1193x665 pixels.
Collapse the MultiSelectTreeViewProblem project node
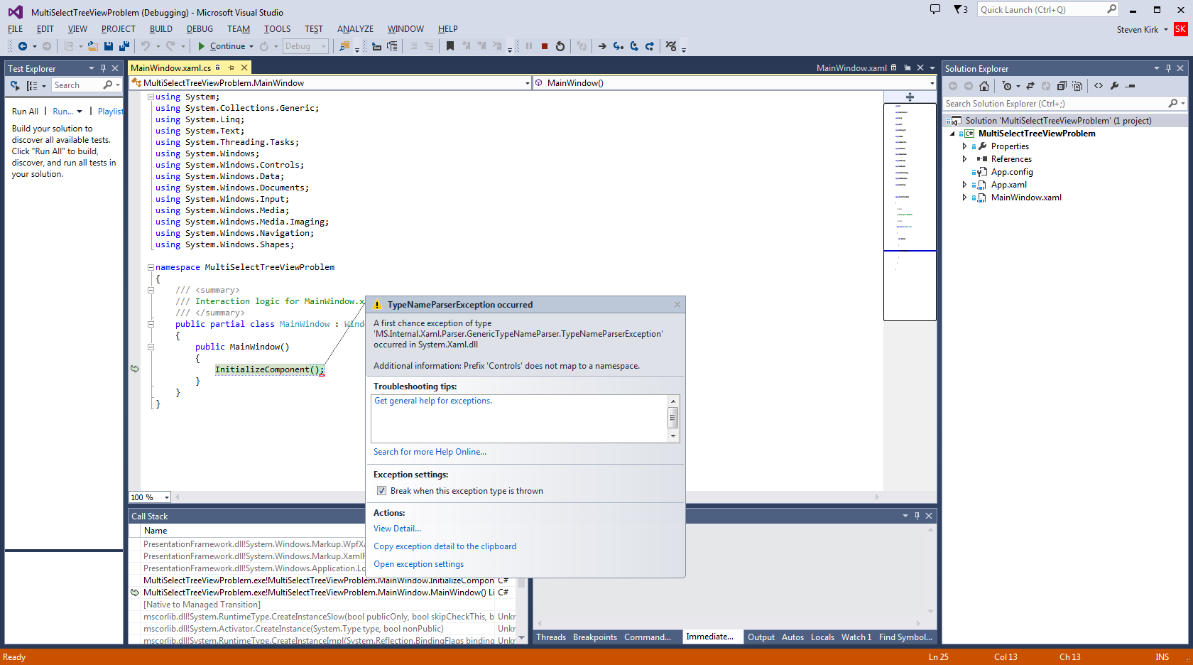[952, 134]
